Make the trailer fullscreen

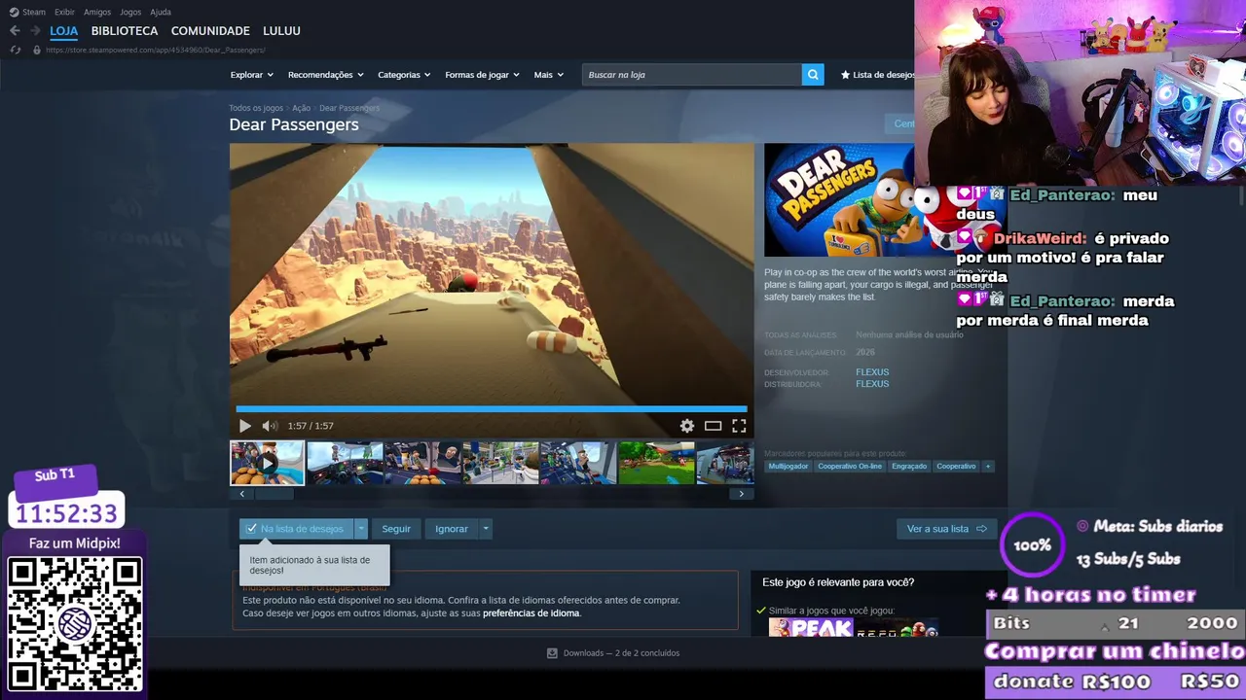click(x=739, y=426)
